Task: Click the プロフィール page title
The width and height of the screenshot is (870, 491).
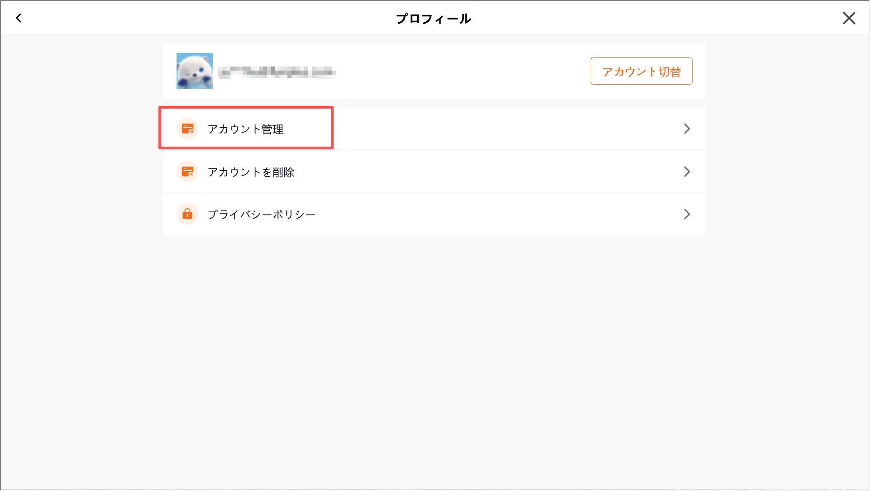Action: pos(434,19)
